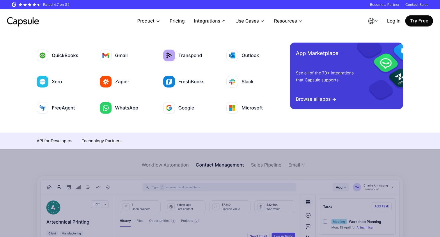Click the stacked panels icon beside Tasks

click(308, 202)
